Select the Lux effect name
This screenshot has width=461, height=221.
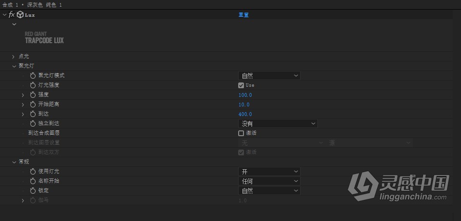(x=30, y=15)
